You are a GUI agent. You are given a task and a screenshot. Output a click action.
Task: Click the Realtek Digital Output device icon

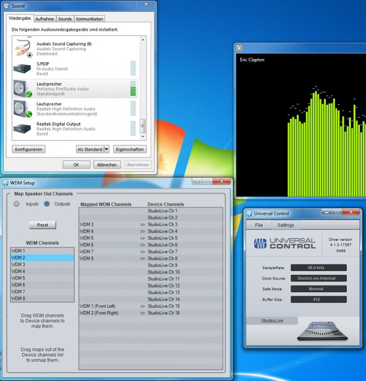coord(22,129)
